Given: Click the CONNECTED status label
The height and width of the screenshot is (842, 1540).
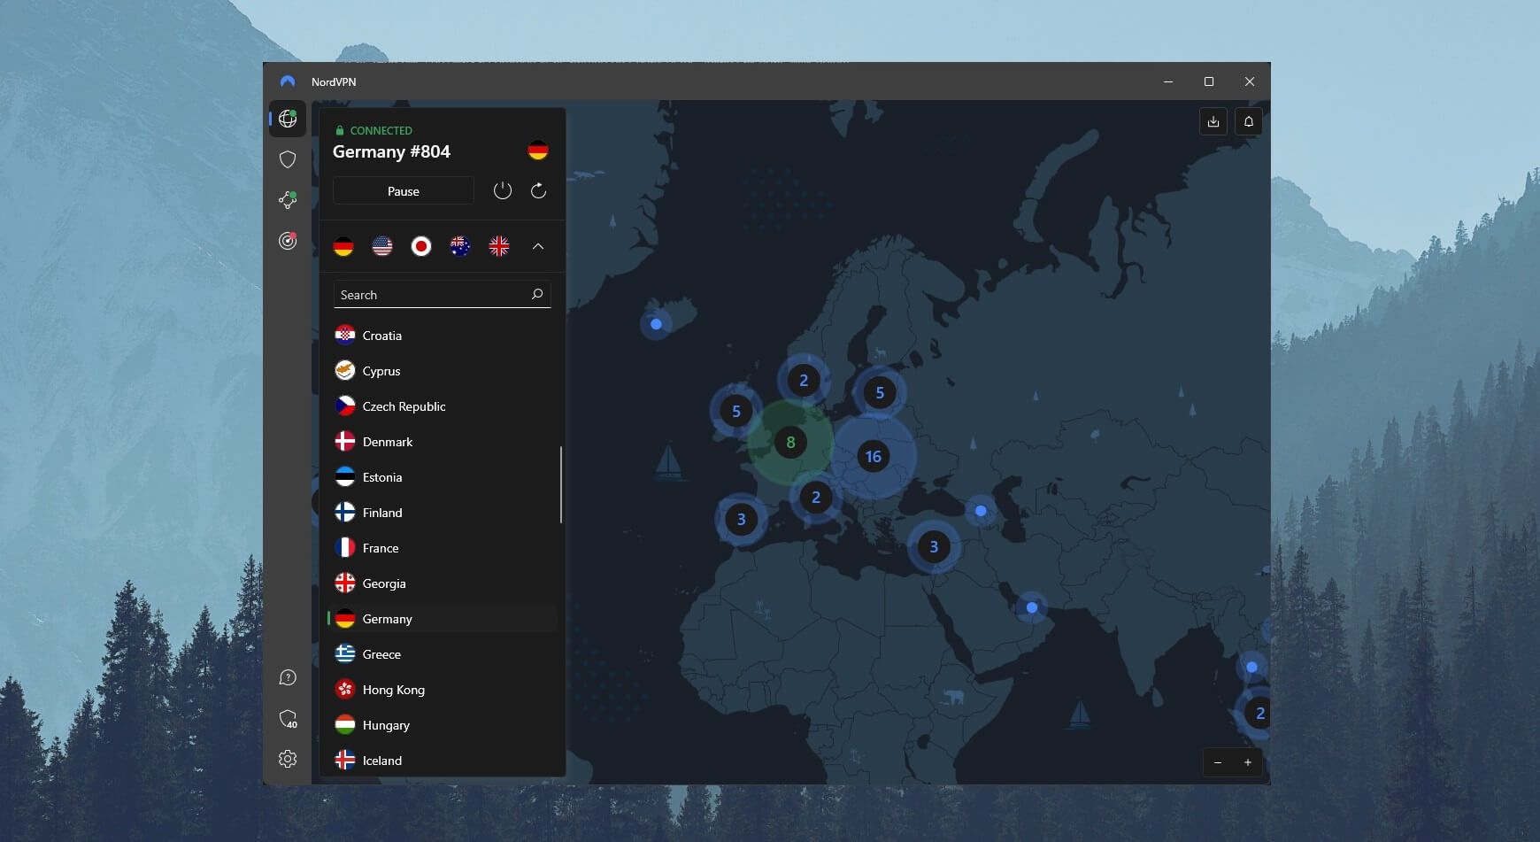Looking at the screenshot, I should tap(381, 130).
